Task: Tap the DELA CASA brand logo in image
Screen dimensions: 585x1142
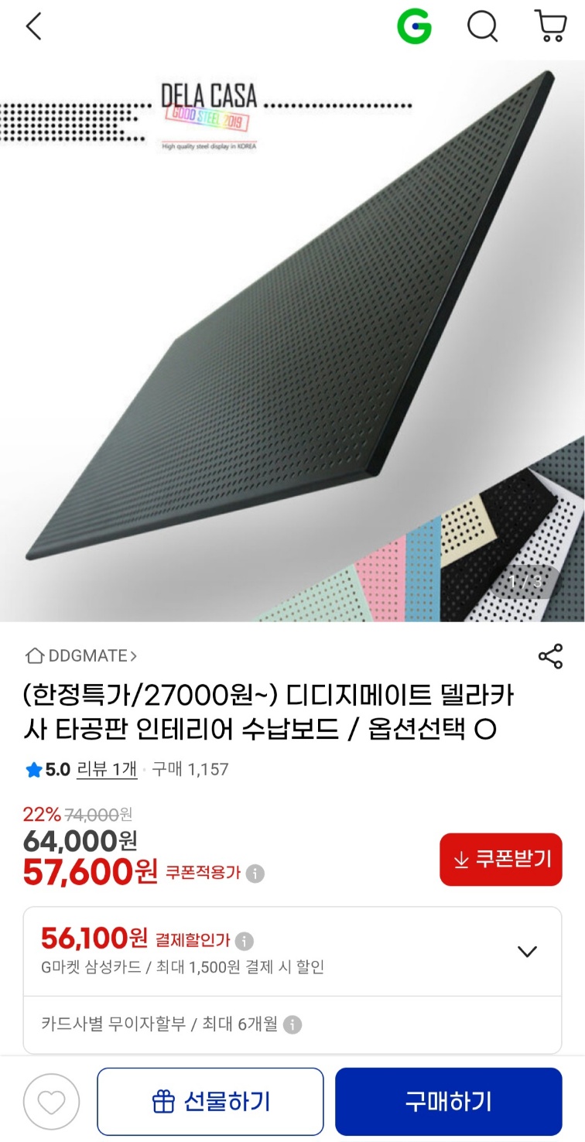Action: [208, 115]
